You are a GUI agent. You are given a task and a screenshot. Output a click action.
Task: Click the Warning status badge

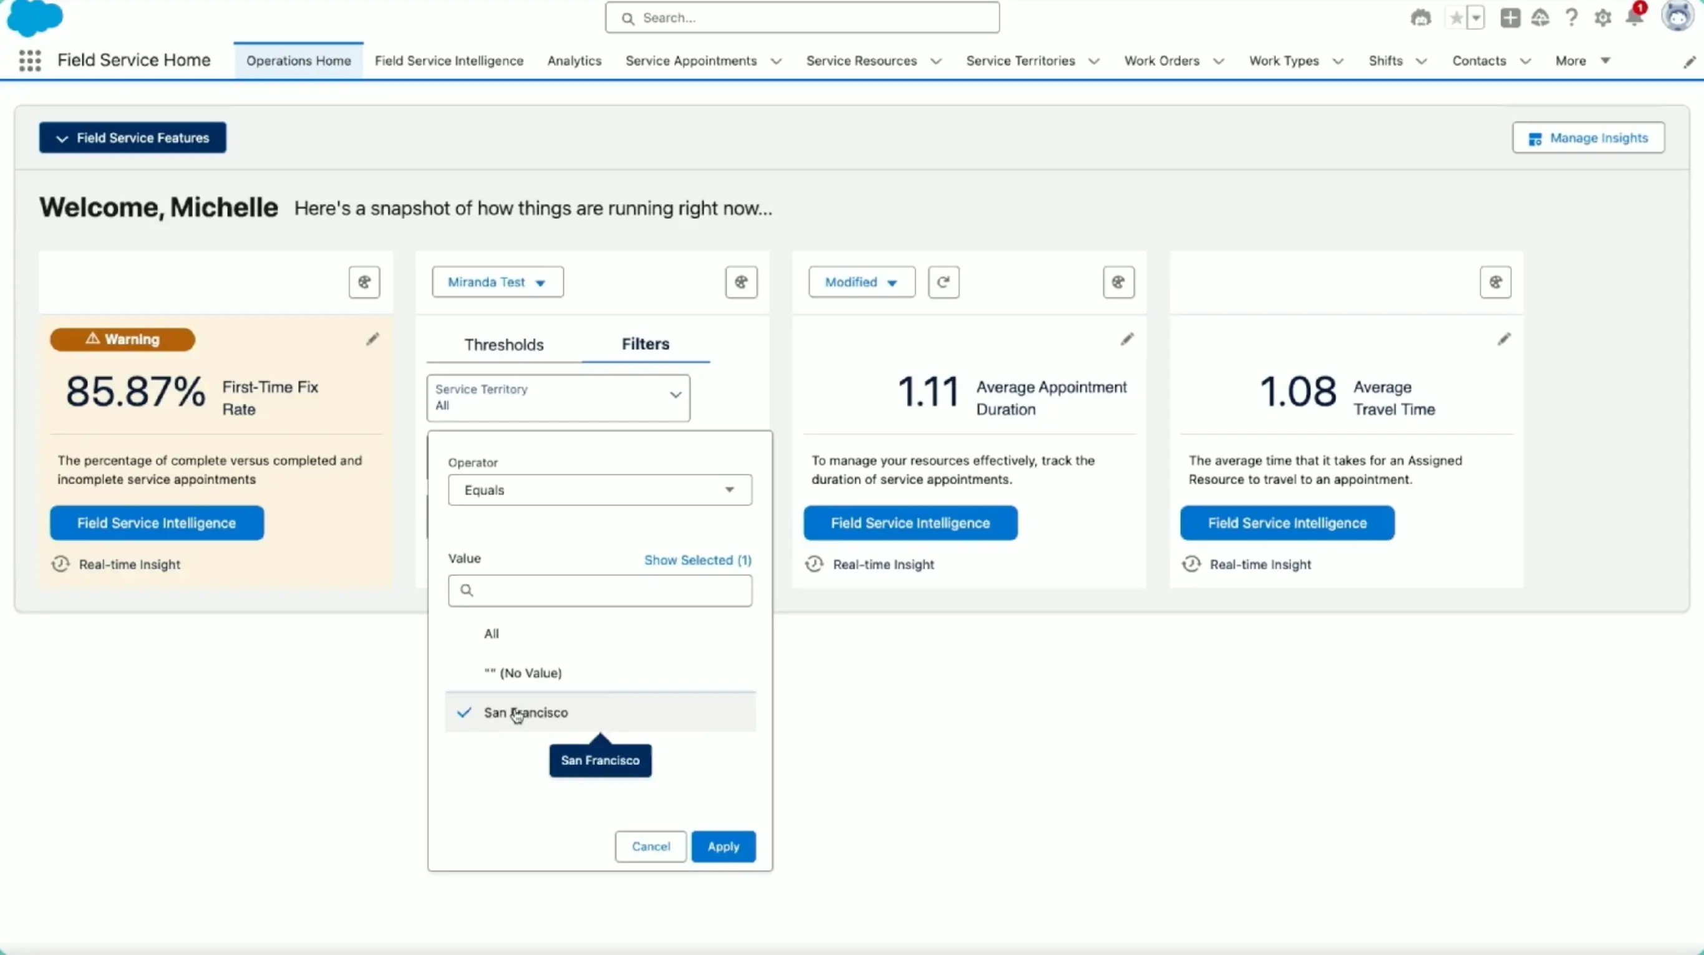pyautogui.click(x=122, y=339)
